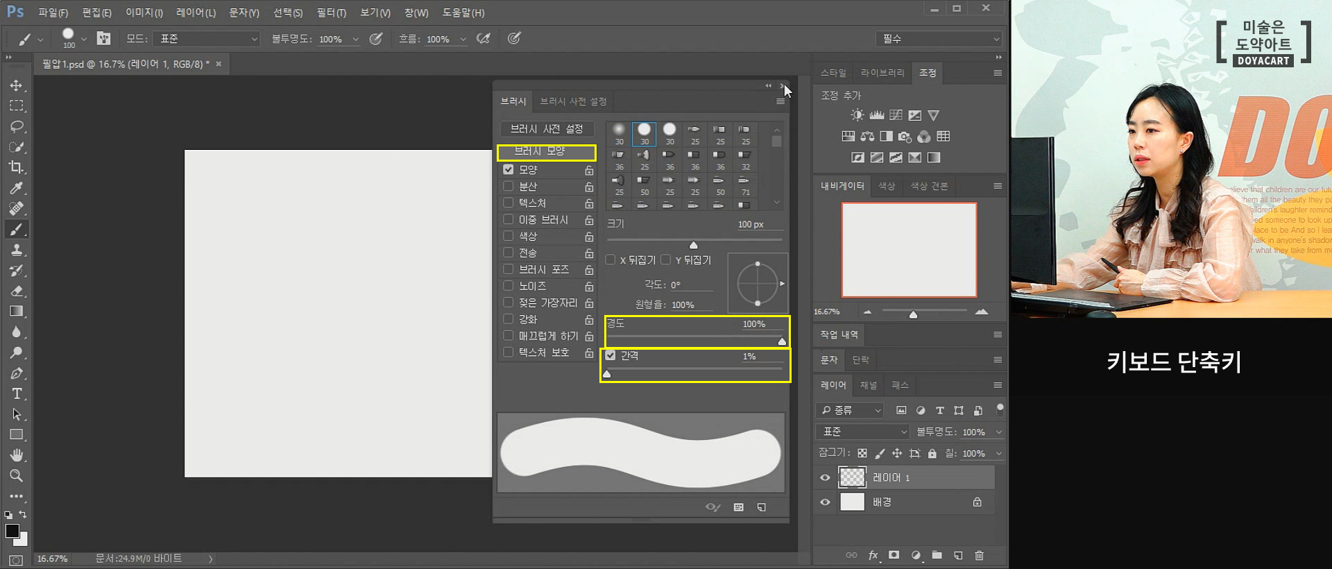Open the 필터(T) menu
1332x569 pixels.
(x=331, y=12)
